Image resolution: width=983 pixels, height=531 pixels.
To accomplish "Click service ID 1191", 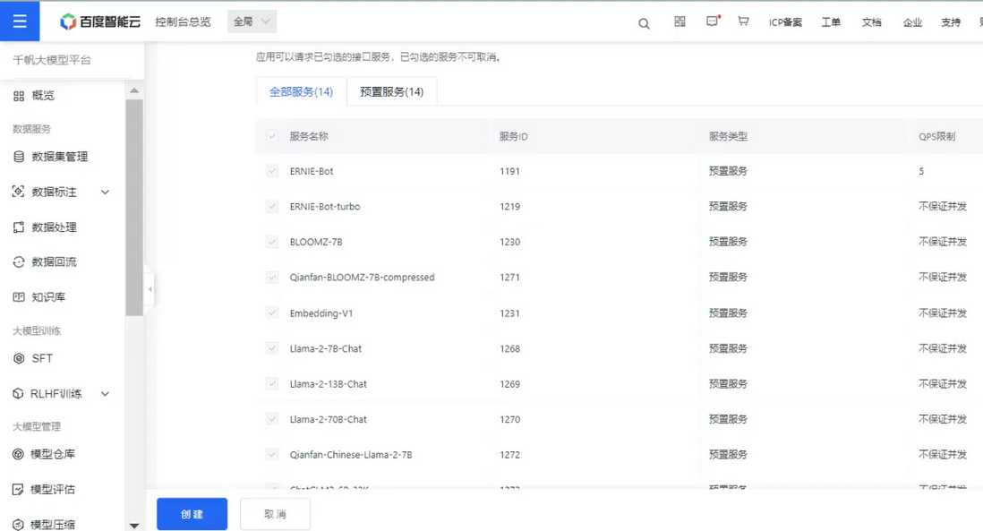I will (x=509, y=171).
